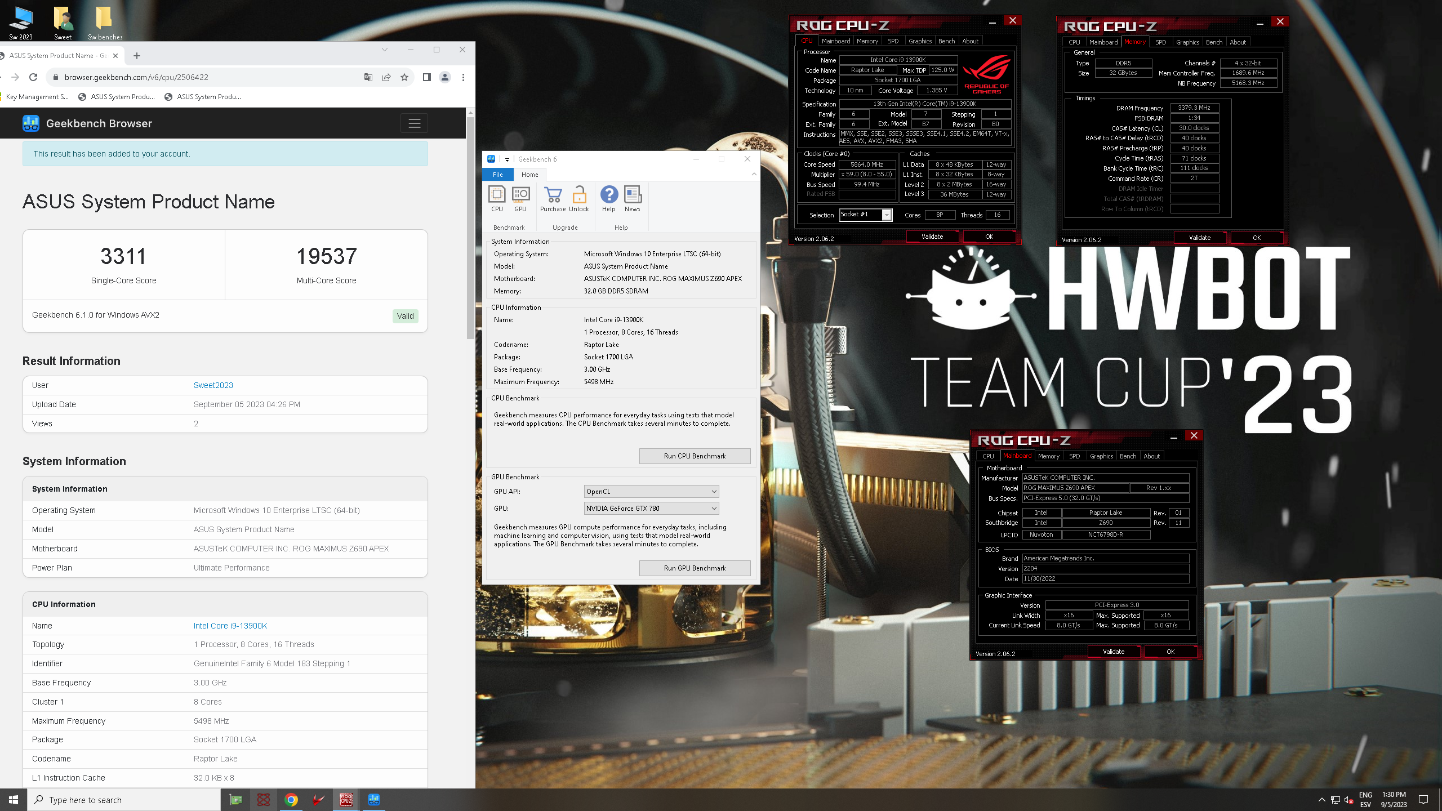Open the About tab in the CPU-Z Memory window
This screenshot has height=811, width=1442.
[1238, 42]
